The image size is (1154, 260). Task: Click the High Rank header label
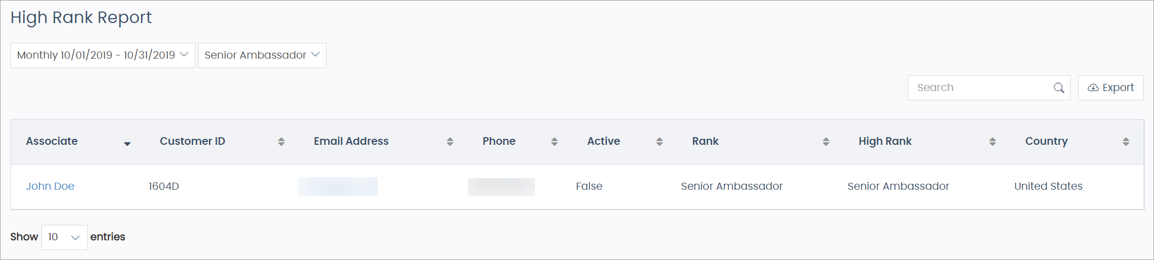pos(885,142)
